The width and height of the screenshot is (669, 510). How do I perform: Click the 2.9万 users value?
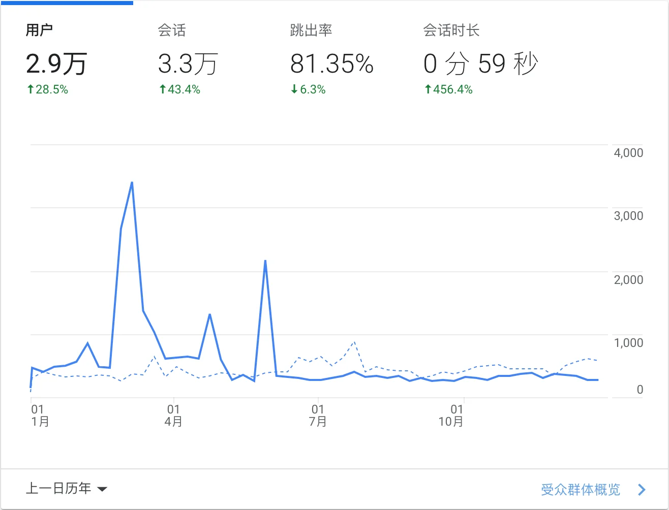pos(56,64)
